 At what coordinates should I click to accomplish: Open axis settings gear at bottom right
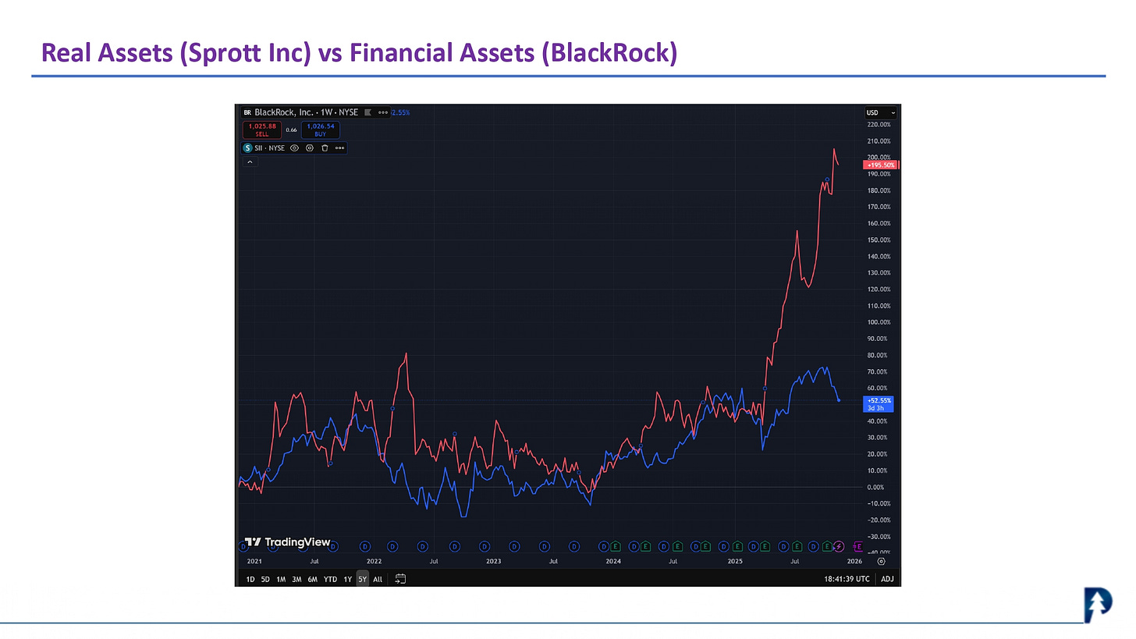pos(882,561)
